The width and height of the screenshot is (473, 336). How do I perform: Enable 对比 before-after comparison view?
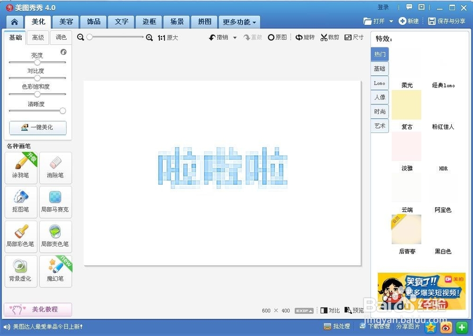(x=330, y=310)
